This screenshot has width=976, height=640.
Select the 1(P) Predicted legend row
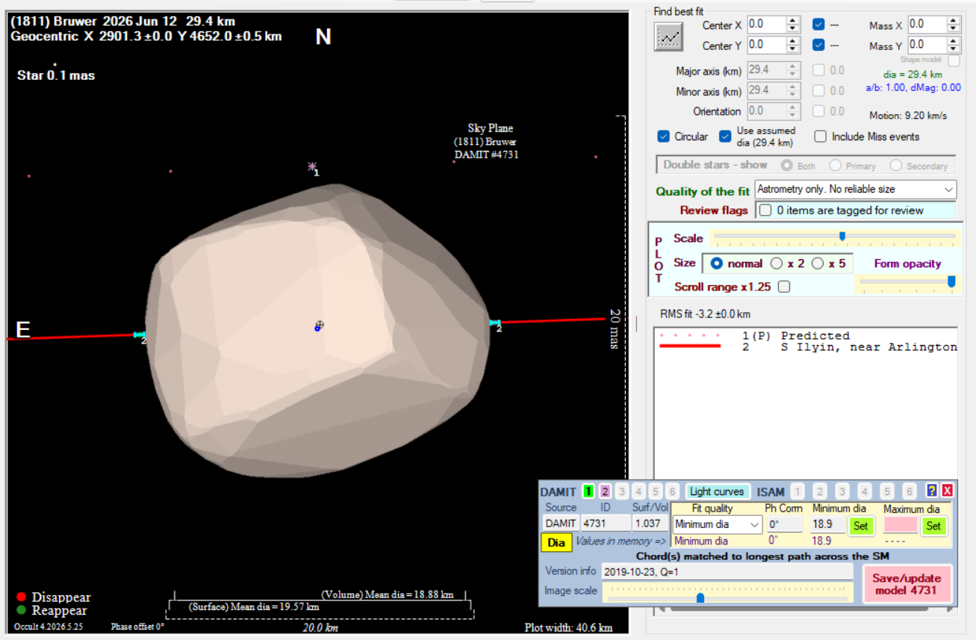[806, 336]
